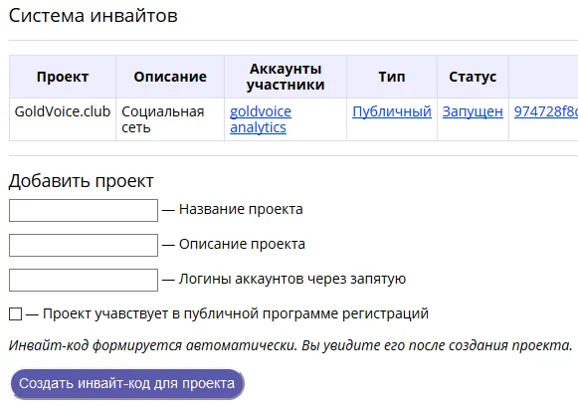Click the GoldVoice.club project cell
Image resolution: width=578 pixels, height=407 pixels.
pos(63,119)
